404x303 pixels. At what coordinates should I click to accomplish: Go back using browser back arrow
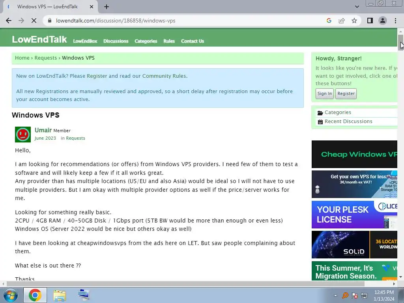[x=9, y=21]
